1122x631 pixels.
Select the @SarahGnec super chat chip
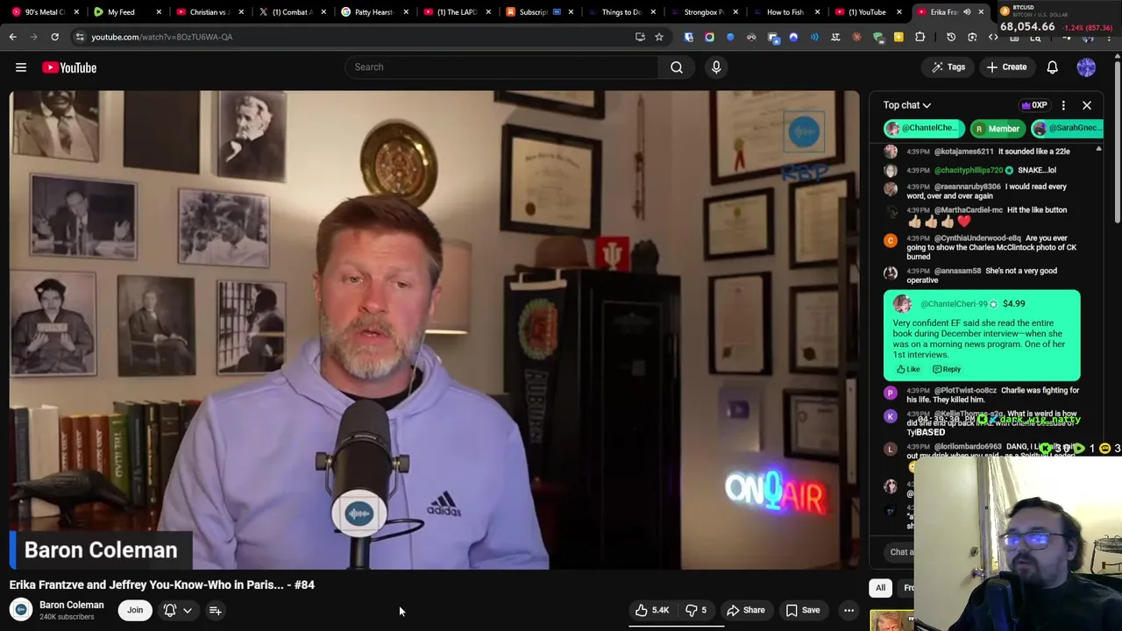(1068, 129)
